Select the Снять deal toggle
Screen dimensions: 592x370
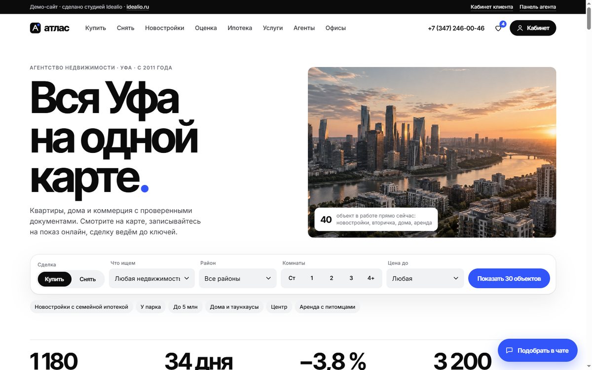click(x=88, y=279)
